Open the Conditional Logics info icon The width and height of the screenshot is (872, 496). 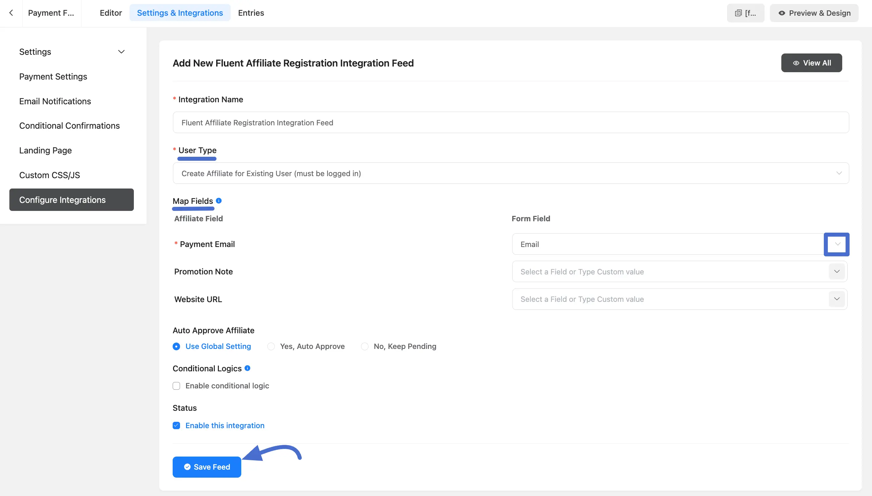pyautogui.click(x=248, y=368)
